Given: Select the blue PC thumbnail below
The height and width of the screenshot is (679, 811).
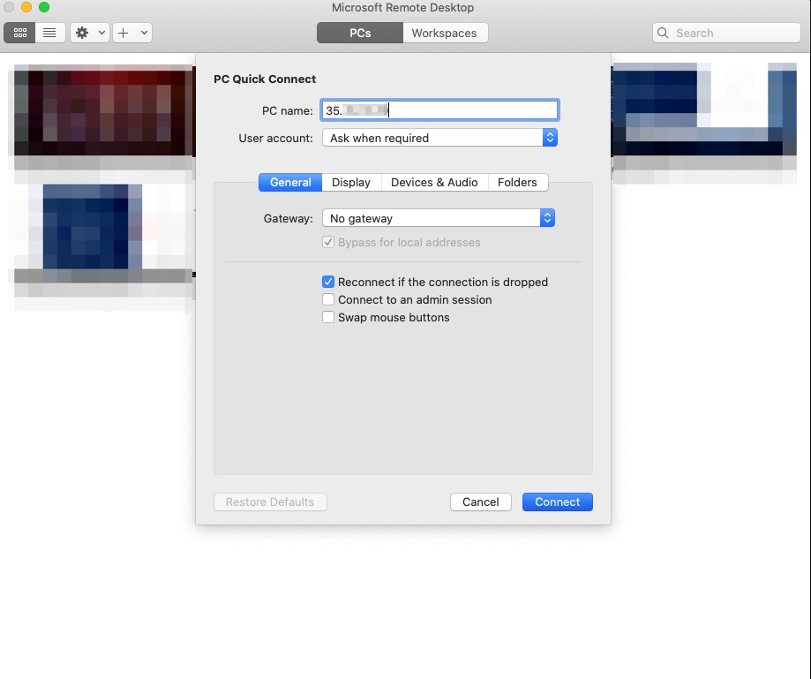Looking at the screenshot, I should point(102,233).
